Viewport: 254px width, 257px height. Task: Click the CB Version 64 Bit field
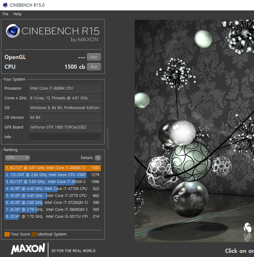65,117
